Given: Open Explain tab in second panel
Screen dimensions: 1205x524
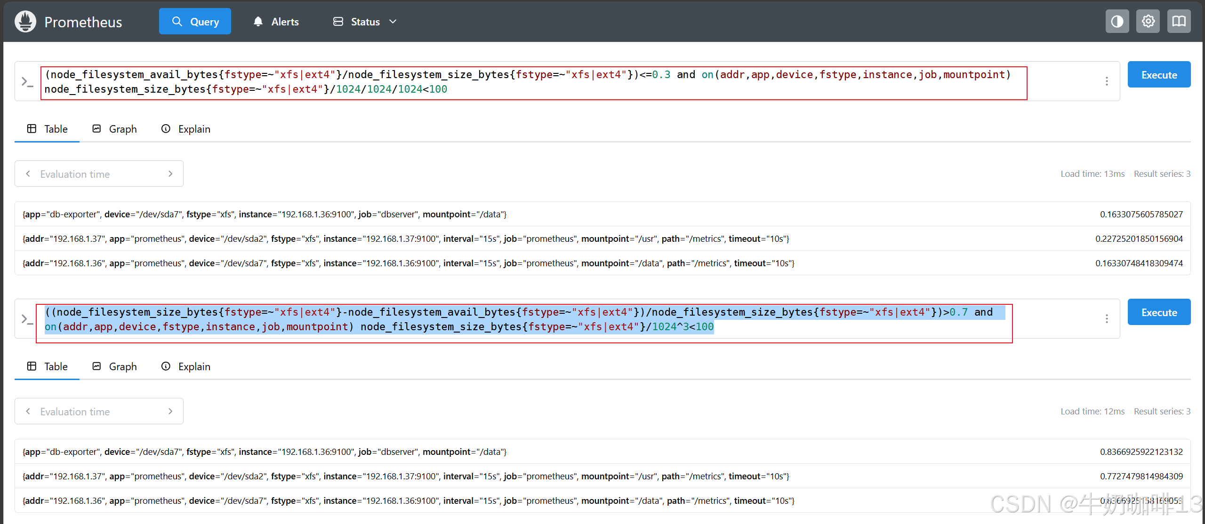Looking at the screenshot, I should click(186, 366).
